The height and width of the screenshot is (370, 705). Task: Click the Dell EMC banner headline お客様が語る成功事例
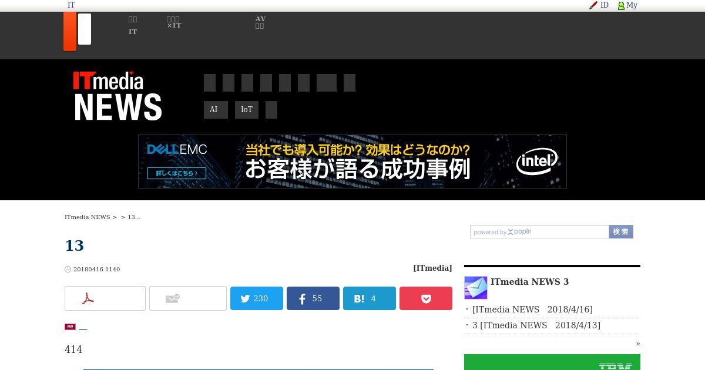tap(358, 170)
